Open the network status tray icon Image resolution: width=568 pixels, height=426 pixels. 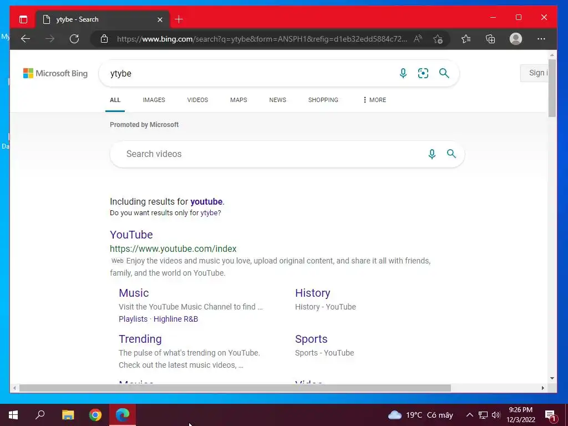483,415
